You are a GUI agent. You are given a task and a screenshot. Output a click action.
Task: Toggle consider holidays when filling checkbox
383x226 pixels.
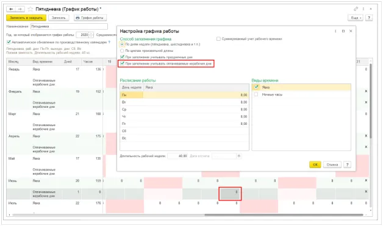pos(123,57)
